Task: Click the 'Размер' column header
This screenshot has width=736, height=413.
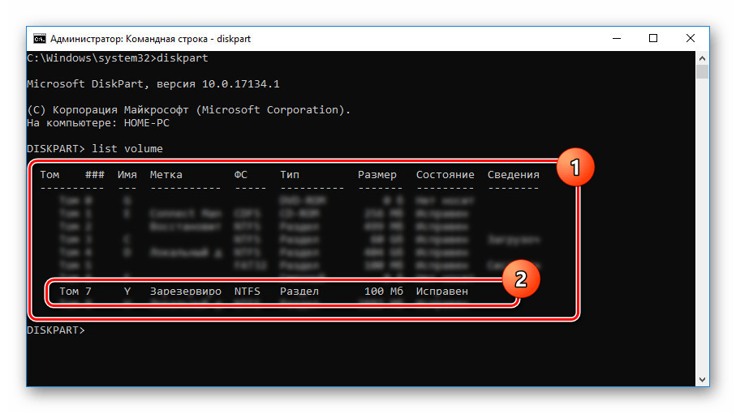Action: 377,174
